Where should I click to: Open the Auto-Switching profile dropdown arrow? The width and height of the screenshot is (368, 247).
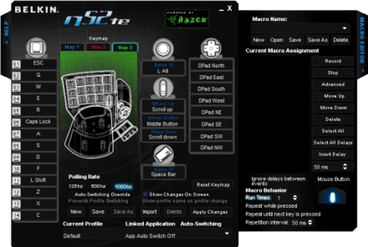pos(227,233)
